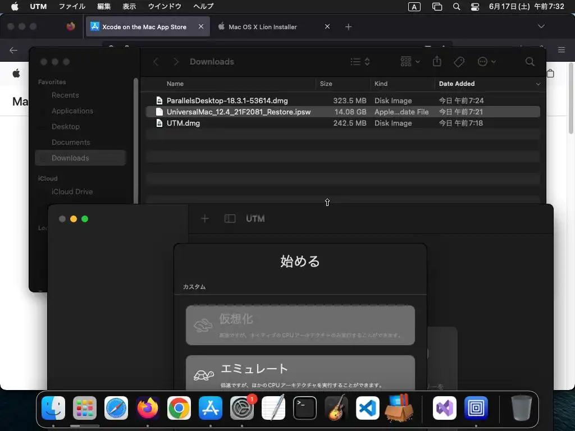
Task: Toggle the UTM sidebar icon
Action: [230, 219]
